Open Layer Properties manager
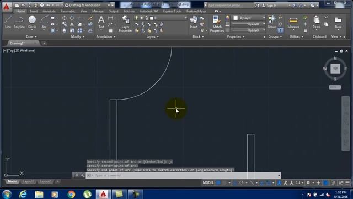 125,24
